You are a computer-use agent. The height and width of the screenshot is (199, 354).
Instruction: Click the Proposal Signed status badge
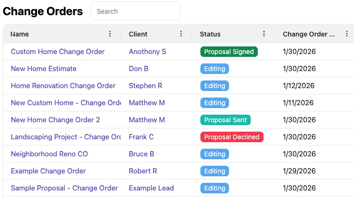tap(229, 52)
